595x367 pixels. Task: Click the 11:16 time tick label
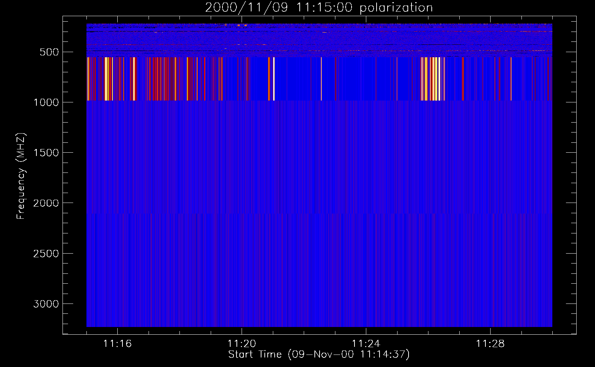coord(117,344)
